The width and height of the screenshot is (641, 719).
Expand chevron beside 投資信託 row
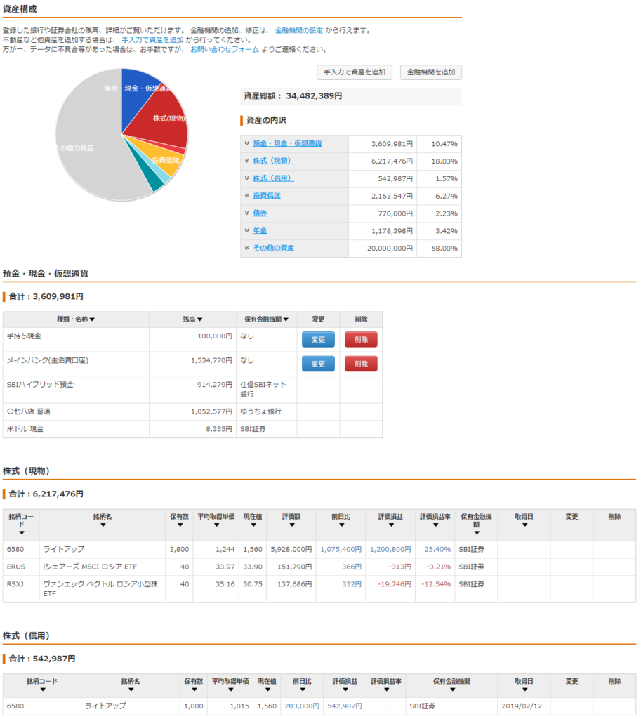click(x=246, y=196)
